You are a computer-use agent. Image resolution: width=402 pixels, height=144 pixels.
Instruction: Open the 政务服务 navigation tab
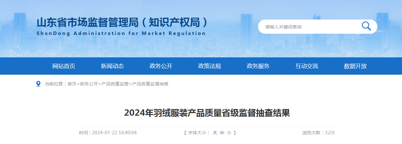258,66
